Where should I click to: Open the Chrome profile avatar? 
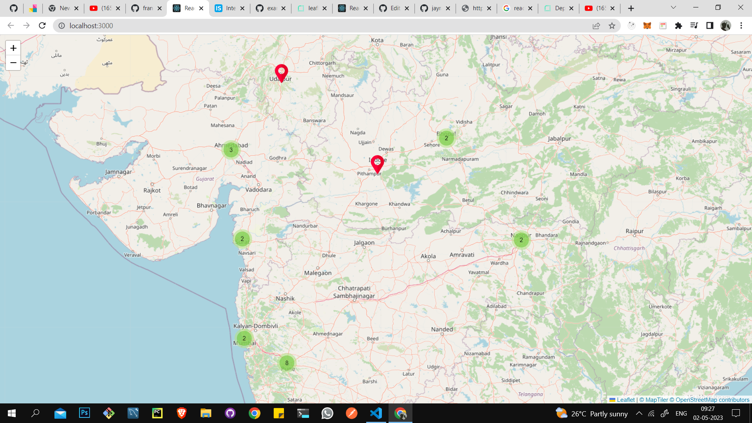click(x=726, y=25)
